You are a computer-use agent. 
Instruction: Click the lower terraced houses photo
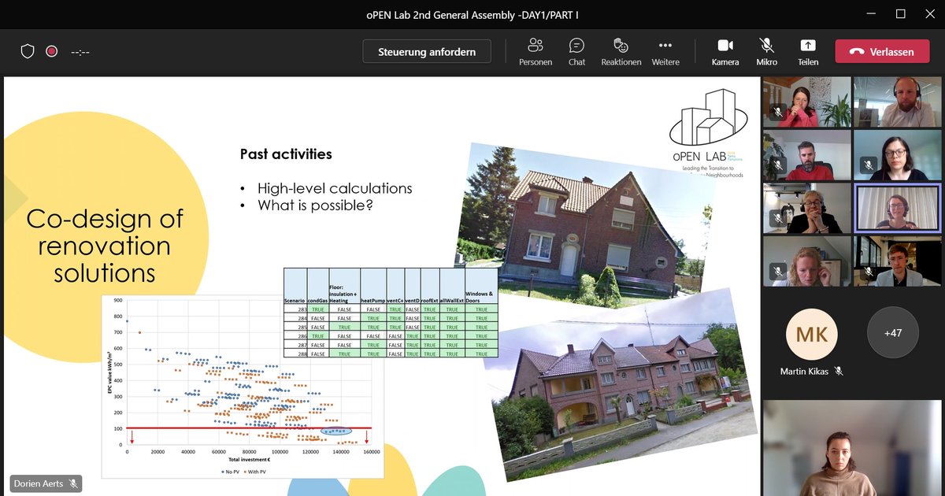[x=622, y=386]
